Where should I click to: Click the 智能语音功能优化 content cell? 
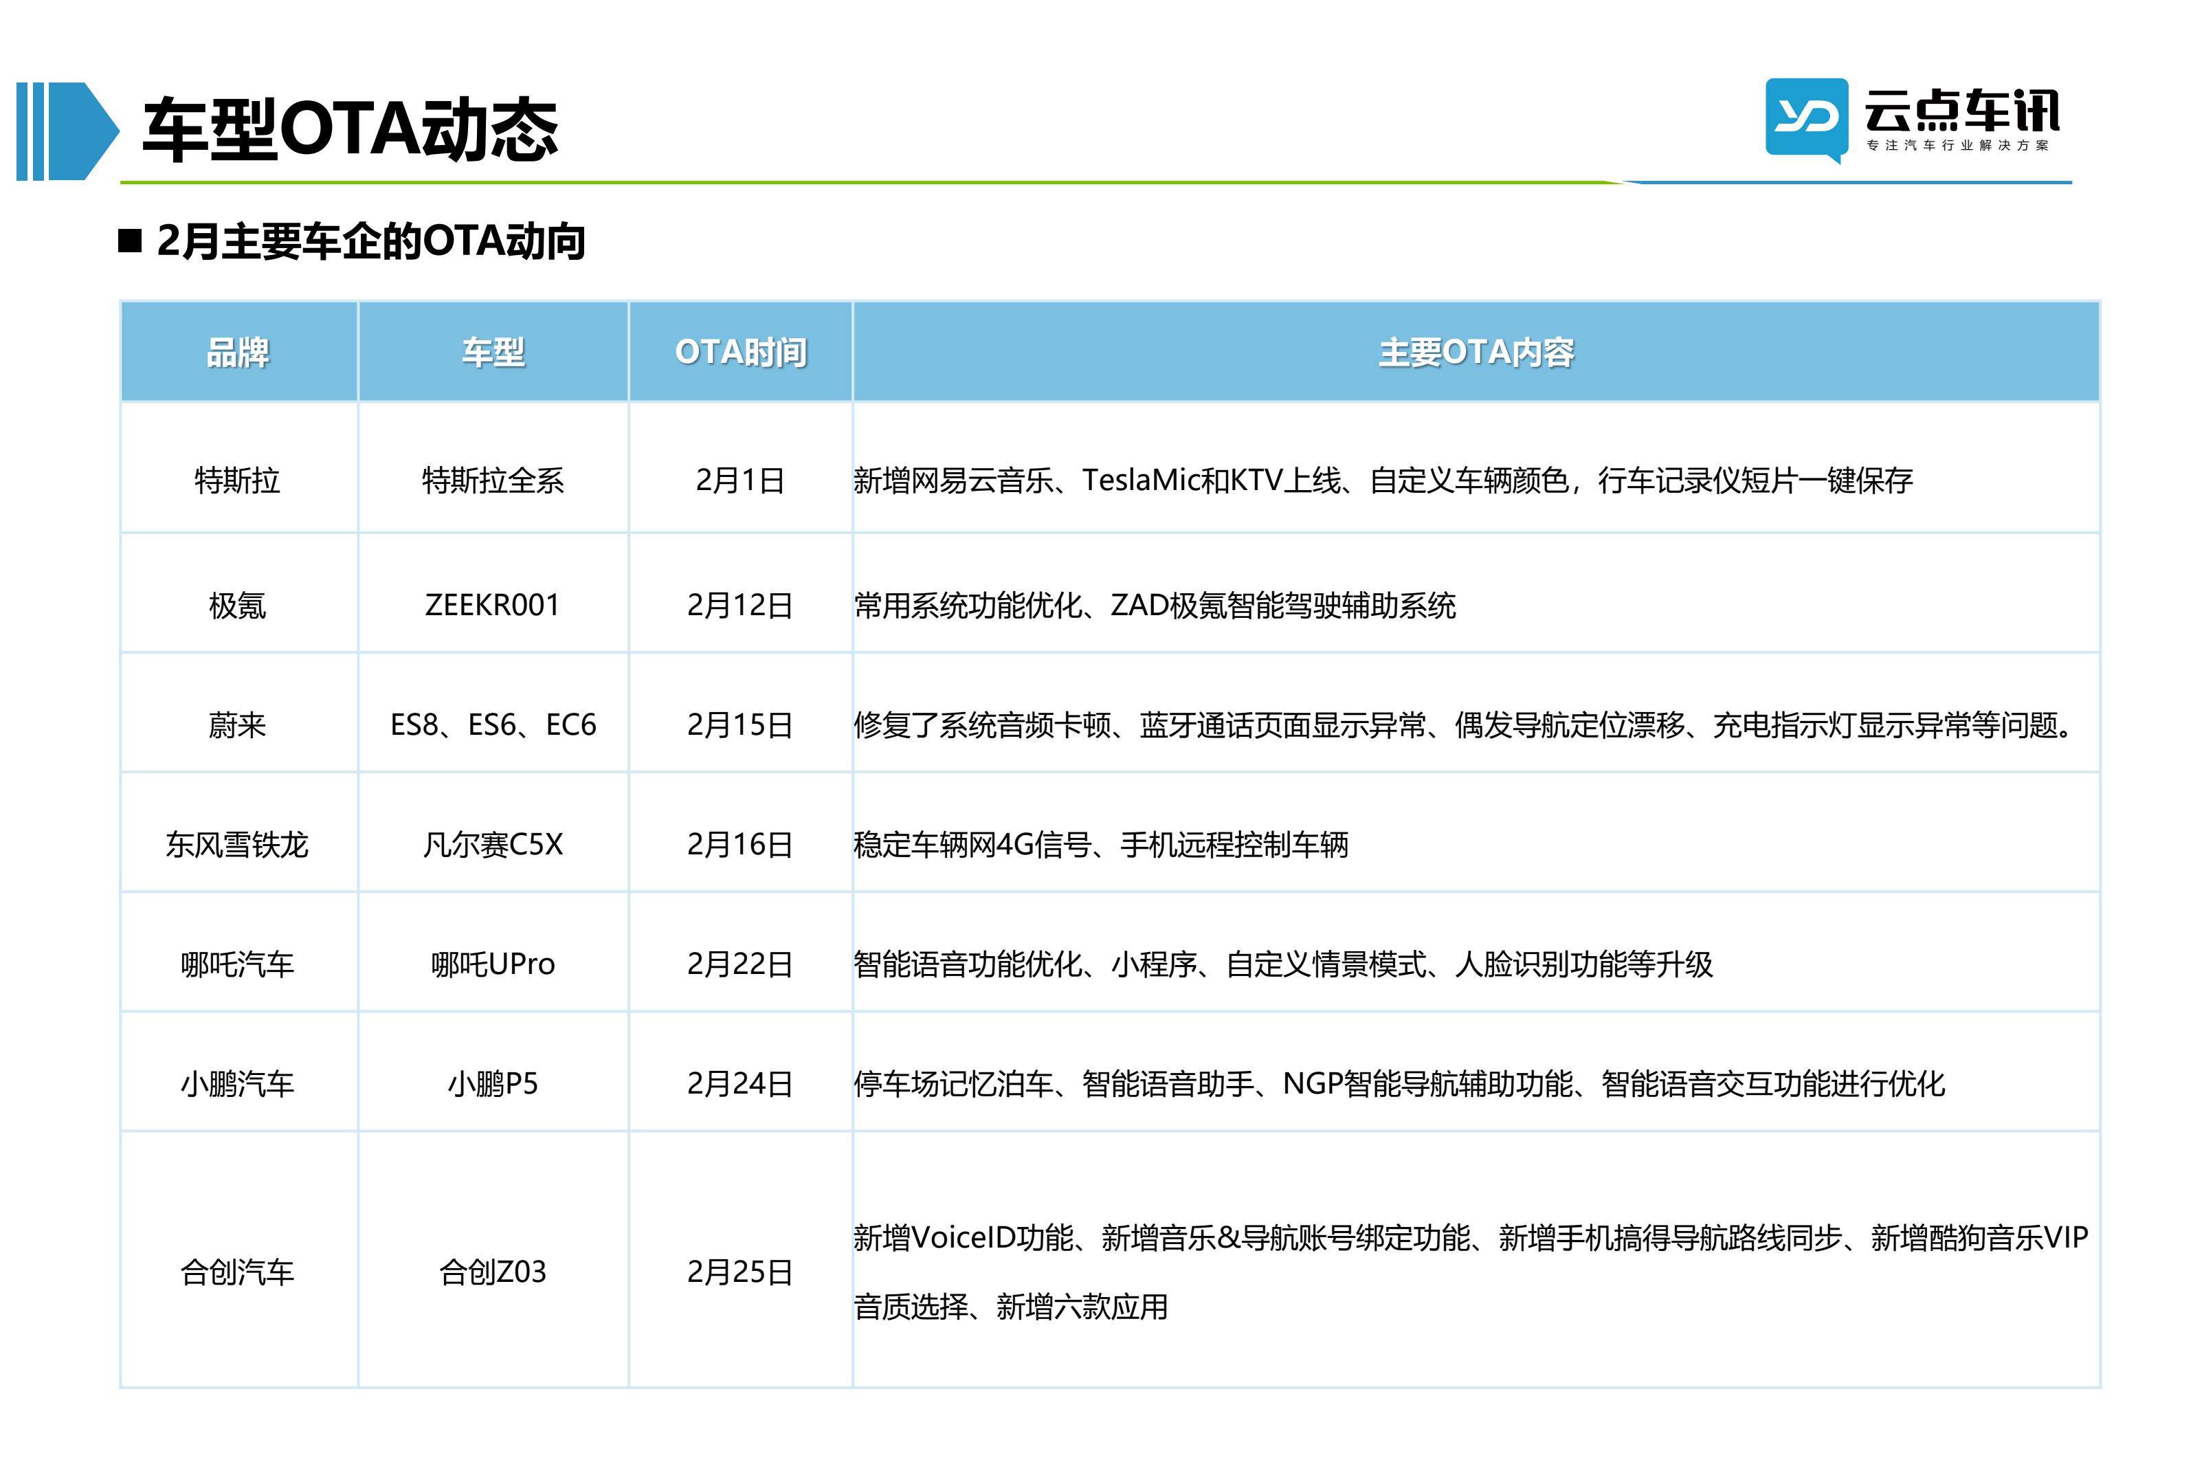[x=1476, y=952]
